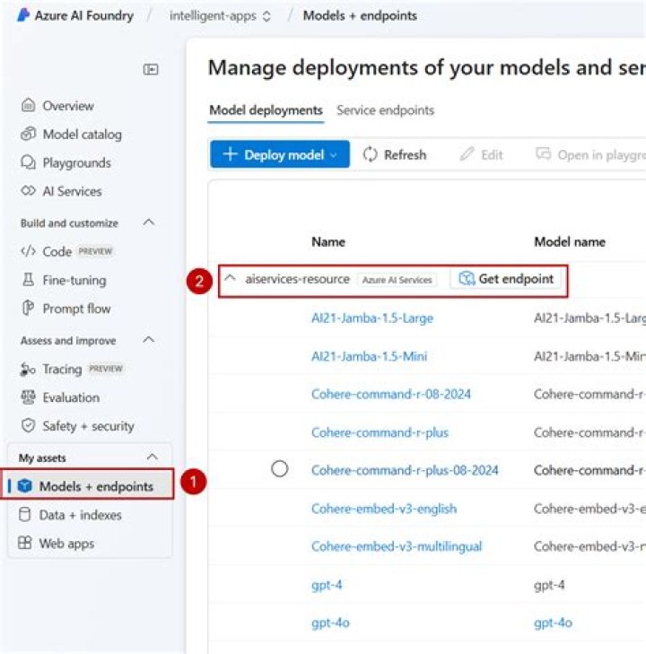Click the Azure AI Foundry logo icon
The width and height of the screenshot is (646, 654).
click(x=23, y=15)
